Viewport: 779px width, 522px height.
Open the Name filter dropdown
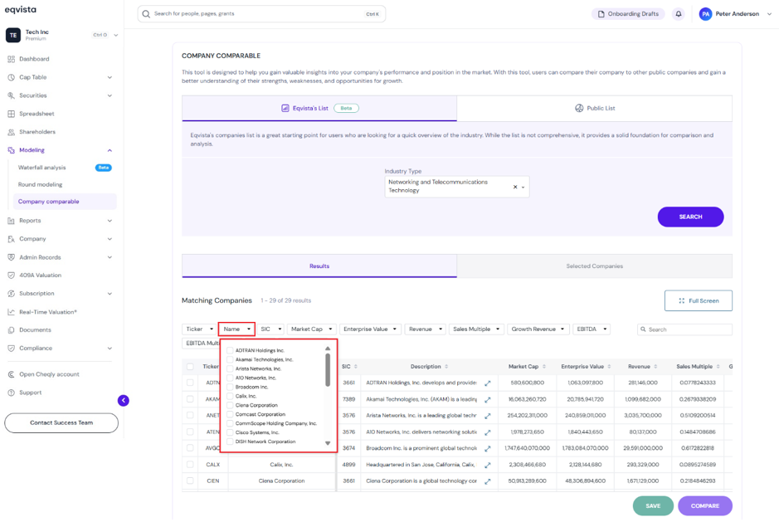[236, 329]
